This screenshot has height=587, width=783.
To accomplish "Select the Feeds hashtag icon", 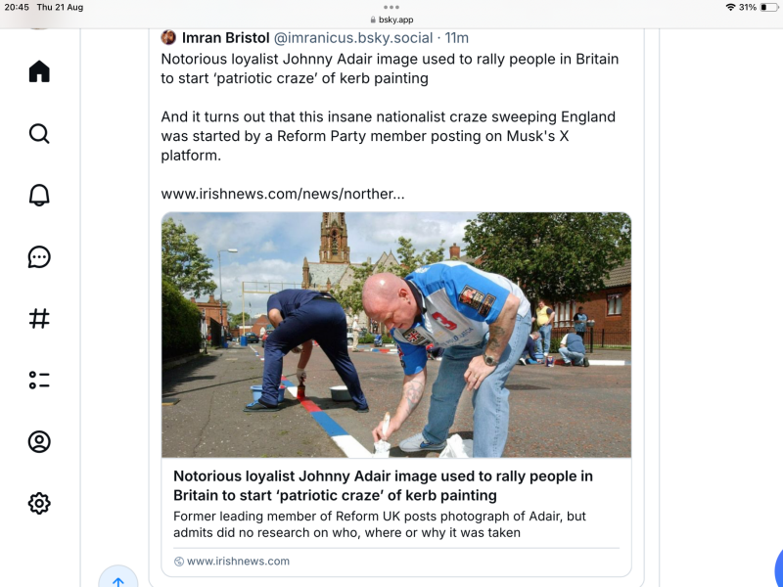I will (x=39, y=318).
